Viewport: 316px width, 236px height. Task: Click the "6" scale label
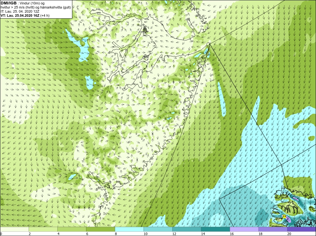pos(87,234)
